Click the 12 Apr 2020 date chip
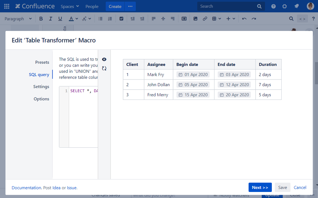The width and height of the screenshot is (318, 198). pyautogui.click(x=234, y=84)
